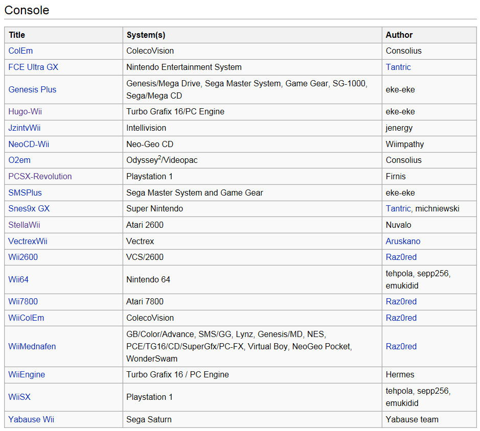Select the Nintendo 64 cell
The height and width of the screenshot is (431, 480).
click(x=252, y=279)
